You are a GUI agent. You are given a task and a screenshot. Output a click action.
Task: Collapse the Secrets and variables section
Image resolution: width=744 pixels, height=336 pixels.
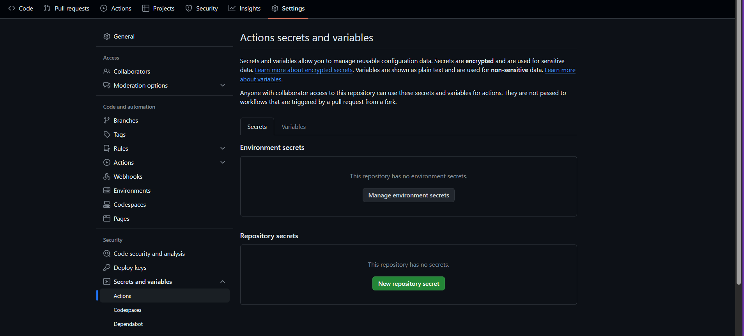pyautogui.click(x=223, y=281)
